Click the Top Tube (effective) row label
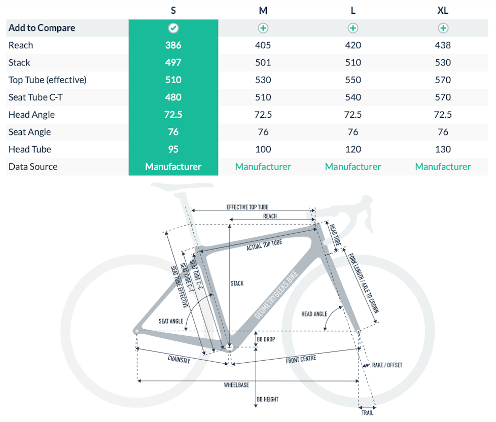496x422 pixels. pos(48,80)
